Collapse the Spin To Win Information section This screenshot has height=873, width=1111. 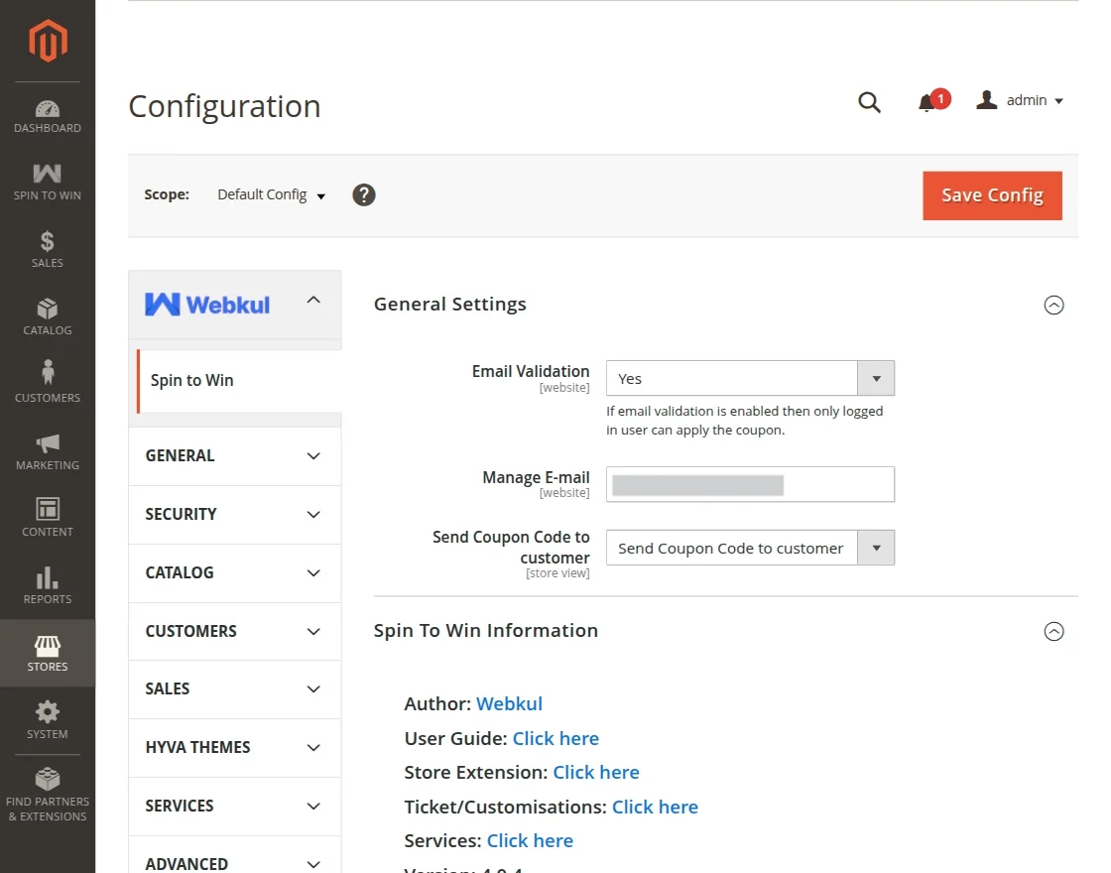1053,631
